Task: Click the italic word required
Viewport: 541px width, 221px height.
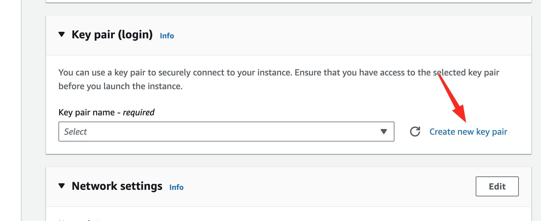Action: [138, 113]
